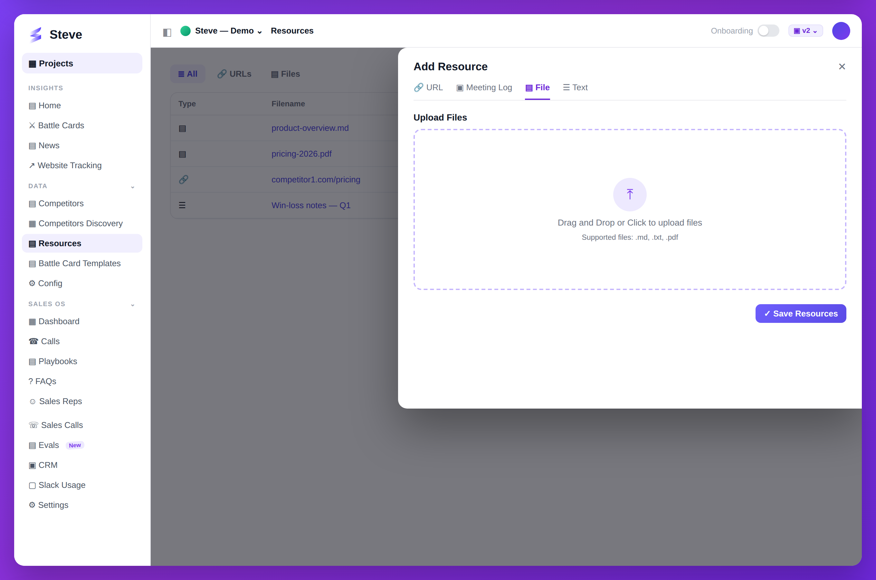
Task: Collapse the sidebar with the panel icon
Action: click(x=167, y=32)
